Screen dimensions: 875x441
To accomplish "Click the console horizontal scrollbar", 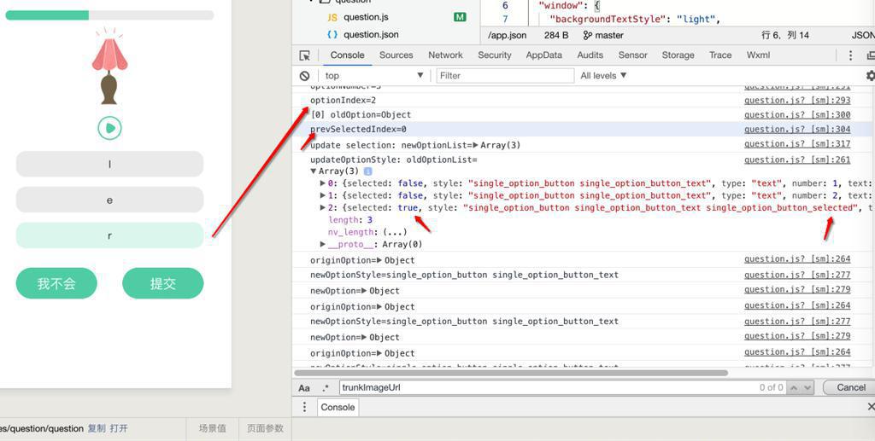I will tap(511, 373).
